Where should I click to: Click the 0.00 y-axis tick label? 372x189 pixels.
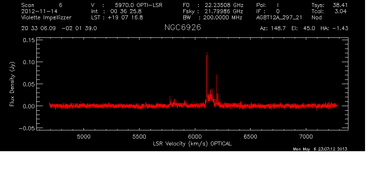[x=29, y=106]
